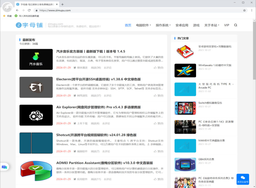Image resolution: width=256 pixels, height=188 pixels.
Task: Open hot article 安卓游戏安装包+完整数据包
Action: click(x=215, y=47)
